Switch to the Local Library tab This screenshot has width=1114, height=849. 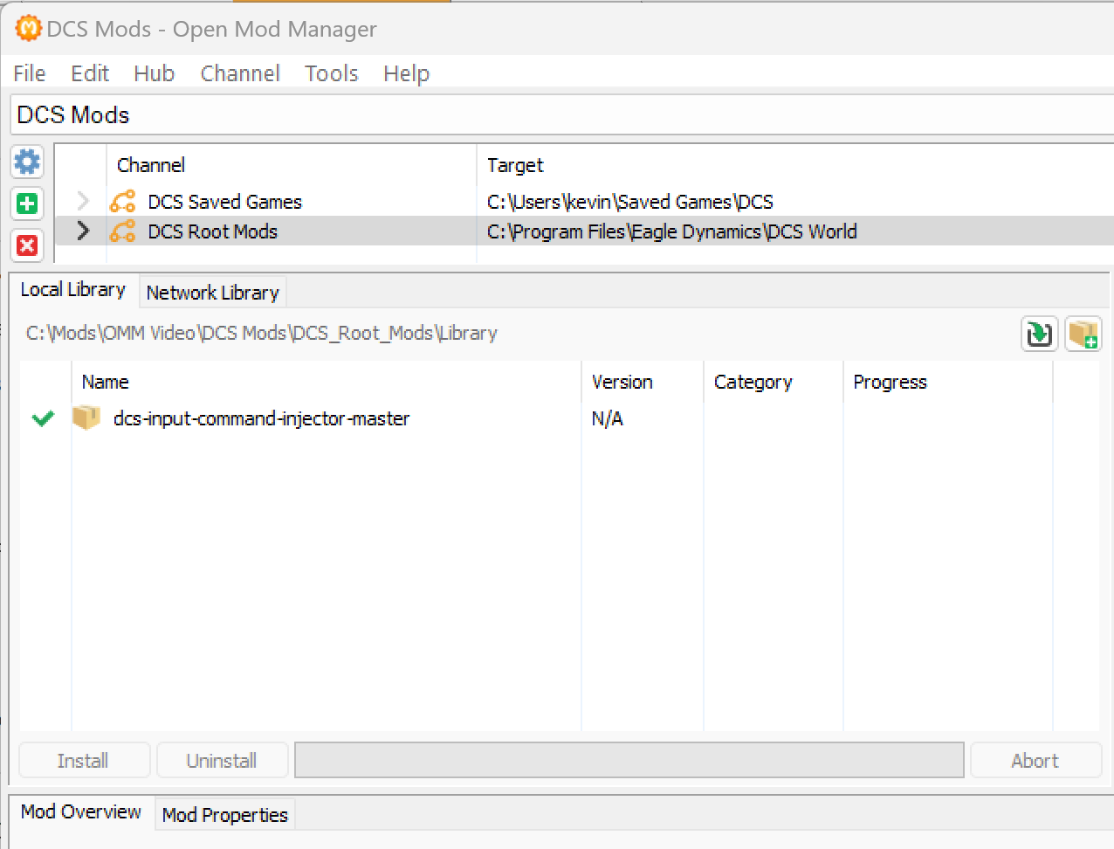pyautogui.click(x=73, y=290)
